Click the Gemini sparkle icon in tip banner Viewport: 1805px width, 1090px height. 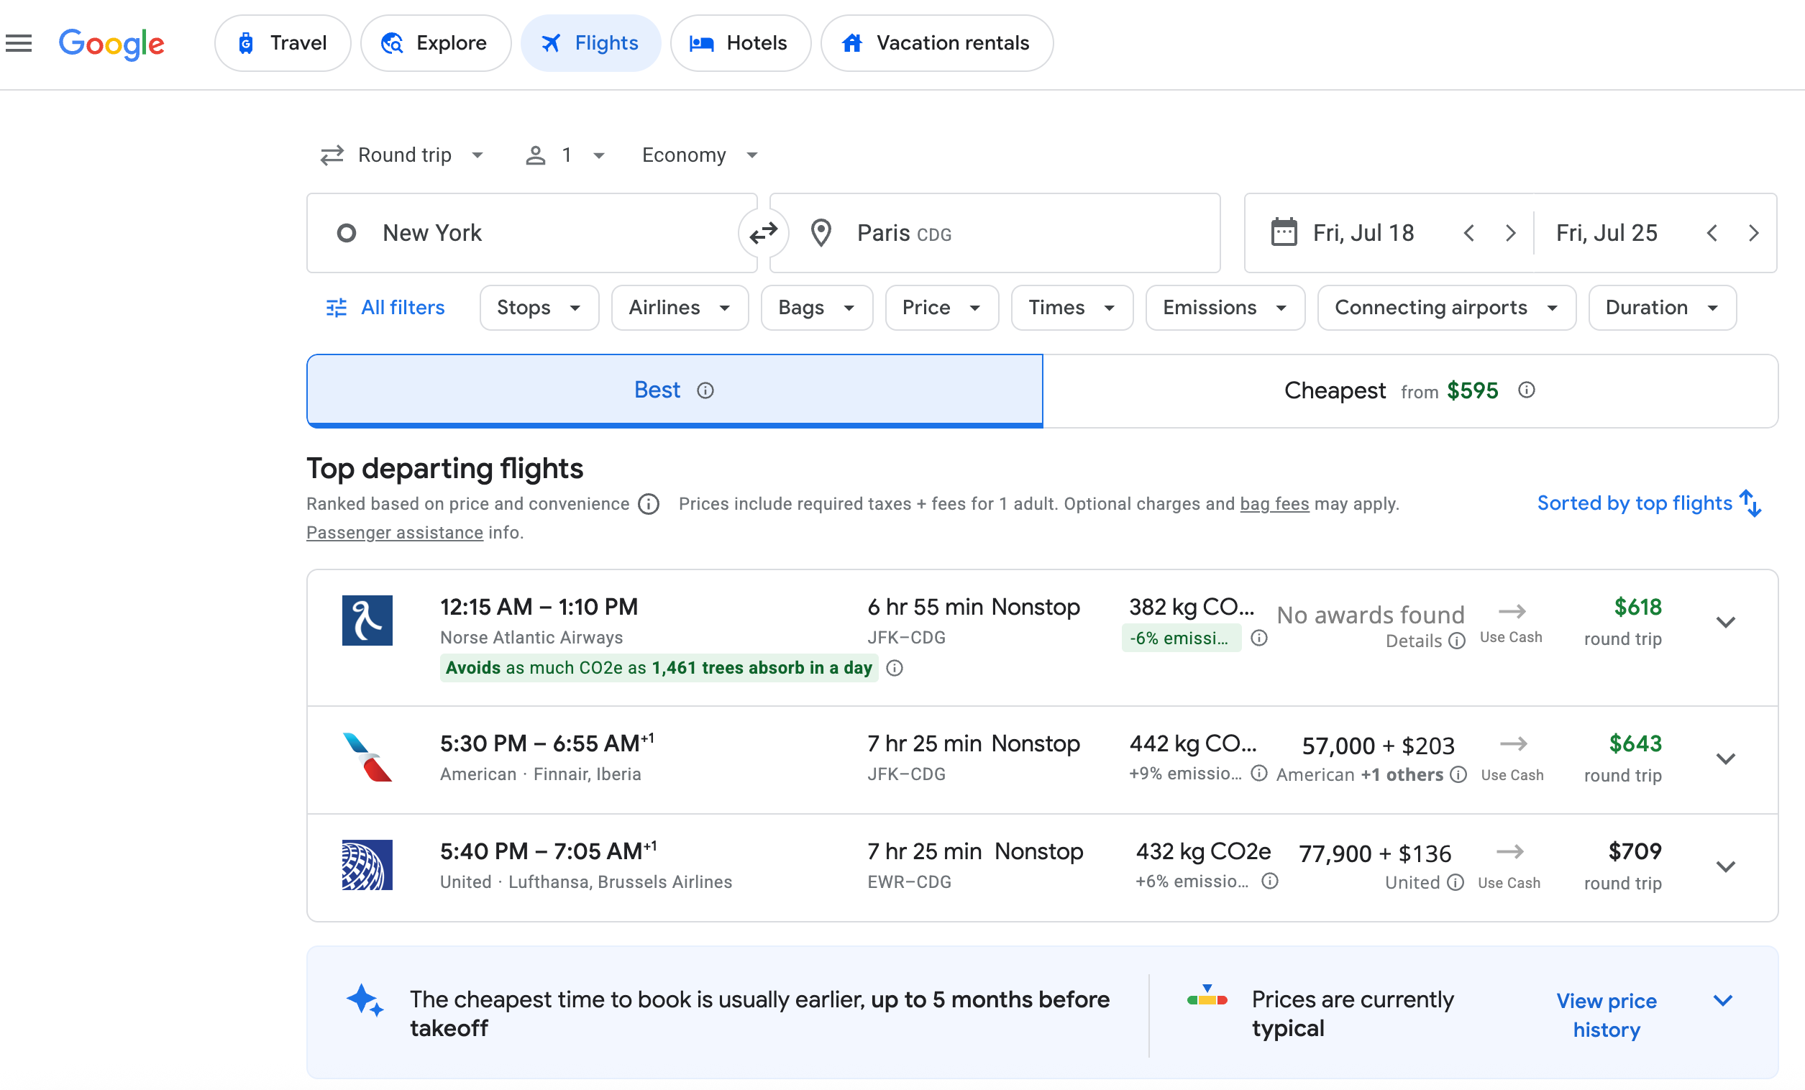[365, 1004]
